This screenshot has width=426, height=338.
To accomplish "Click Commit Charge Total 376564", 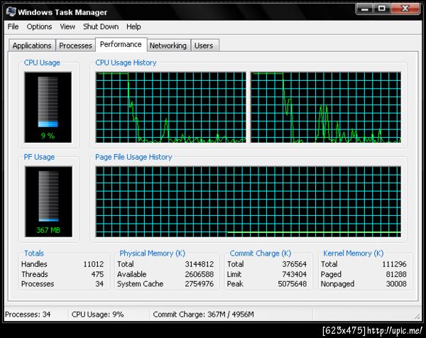I will (294, 264).
